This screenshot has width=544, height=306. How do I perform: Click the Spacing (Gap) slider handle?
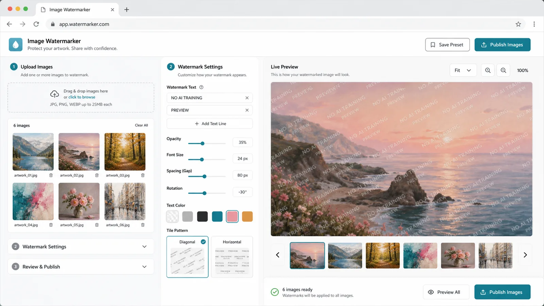pos(204,176)
